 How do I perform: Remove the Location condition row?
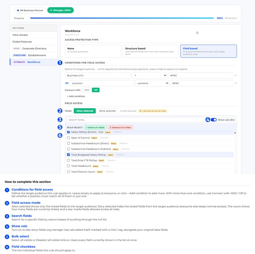pos(236,83)
